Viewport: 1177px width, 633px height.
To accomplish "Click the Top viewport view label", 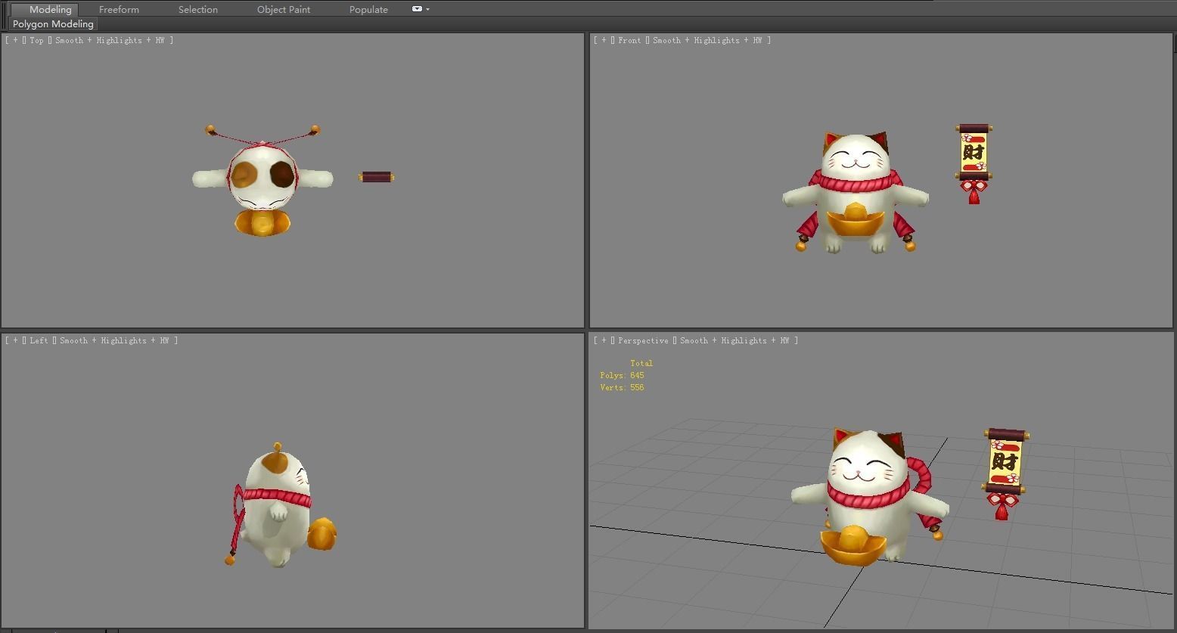I will pyautogui.click(x=36, y=40).
